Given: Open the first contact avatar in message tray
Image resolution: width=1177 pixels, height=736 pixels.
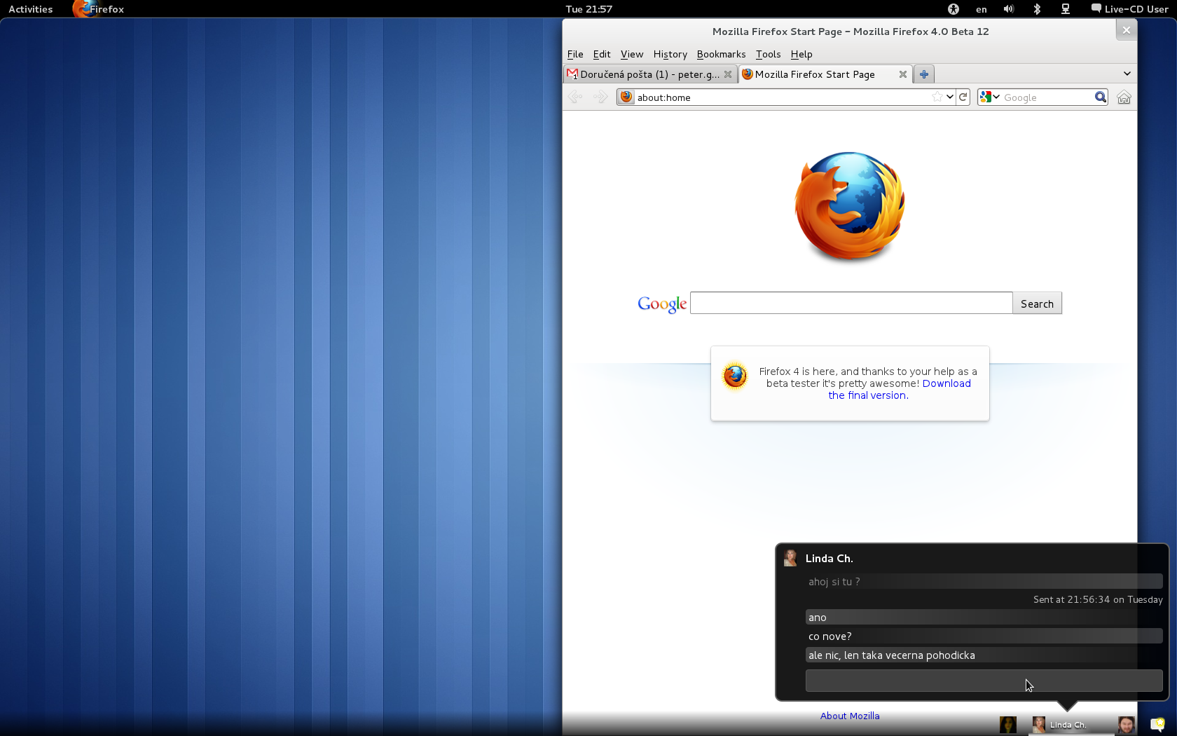Looking at the screenshot, I should coord(1008,725).
